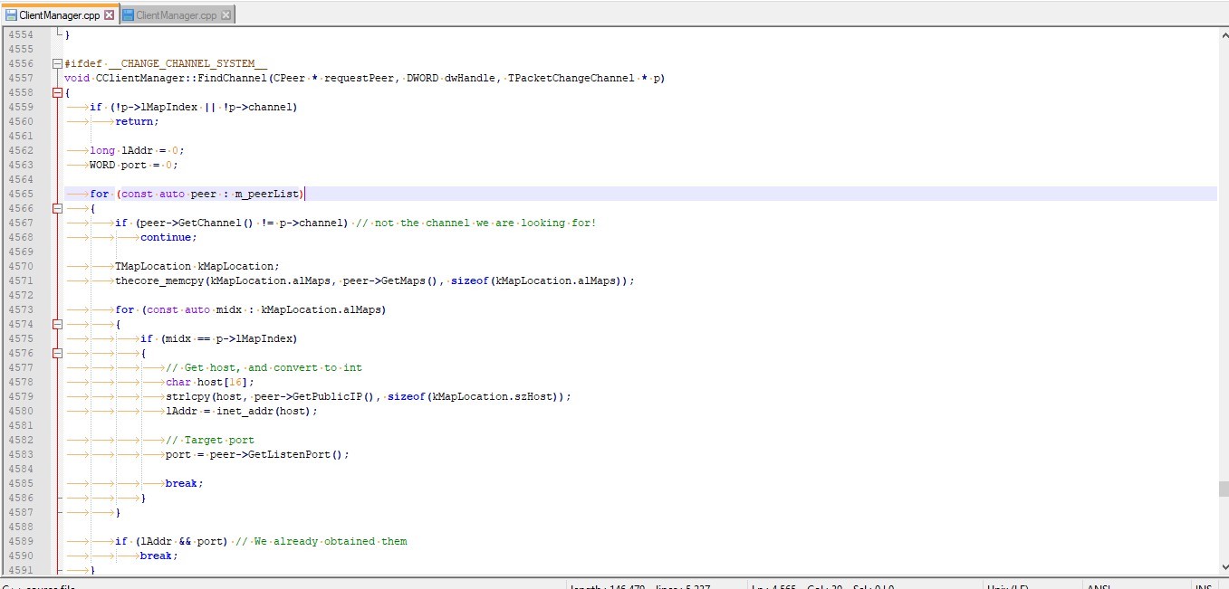The width and height of the screenshot is (1229, 589).
Task: Click the 'not the channel we are looking for!' comment
Action: [x=476, y=223]
